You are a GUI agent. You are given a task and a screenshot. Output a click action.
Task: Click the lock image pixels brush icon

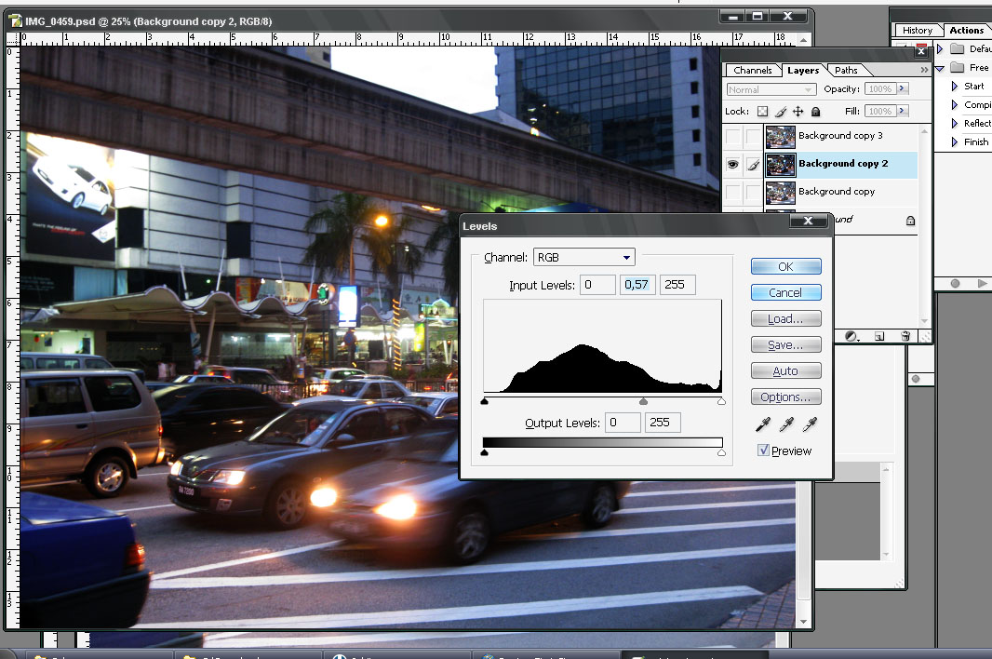(x=781, y=112)
